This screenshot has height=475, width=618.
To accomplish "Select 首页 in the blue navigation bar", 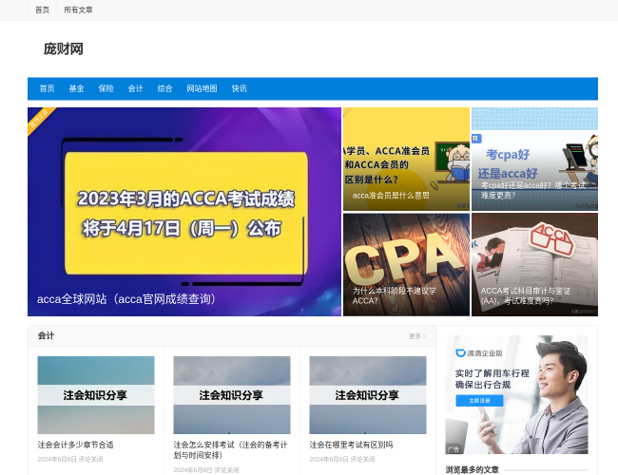I will 47,88.
